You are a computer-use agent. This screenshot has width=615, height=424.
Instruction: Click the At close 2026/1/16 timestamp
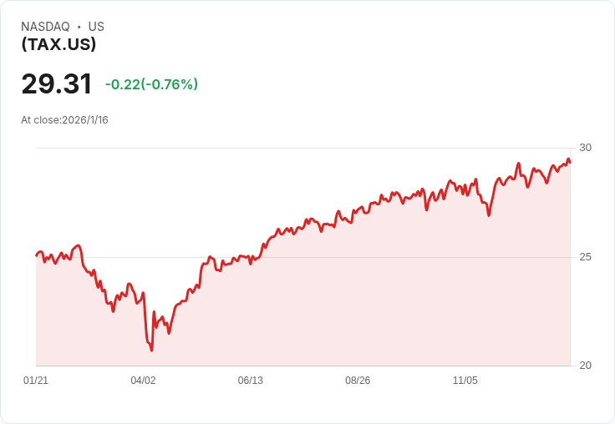pyautogui.click(x=64, y=120)
